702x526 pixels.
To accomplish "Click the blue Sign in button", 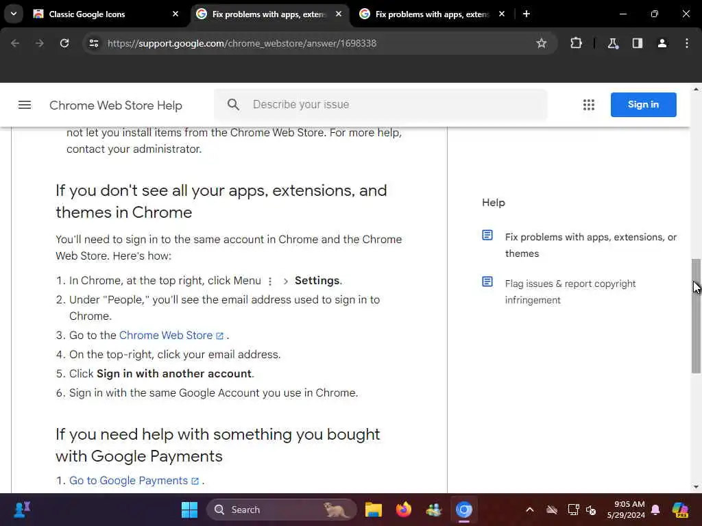I will (x=643, y=105).
